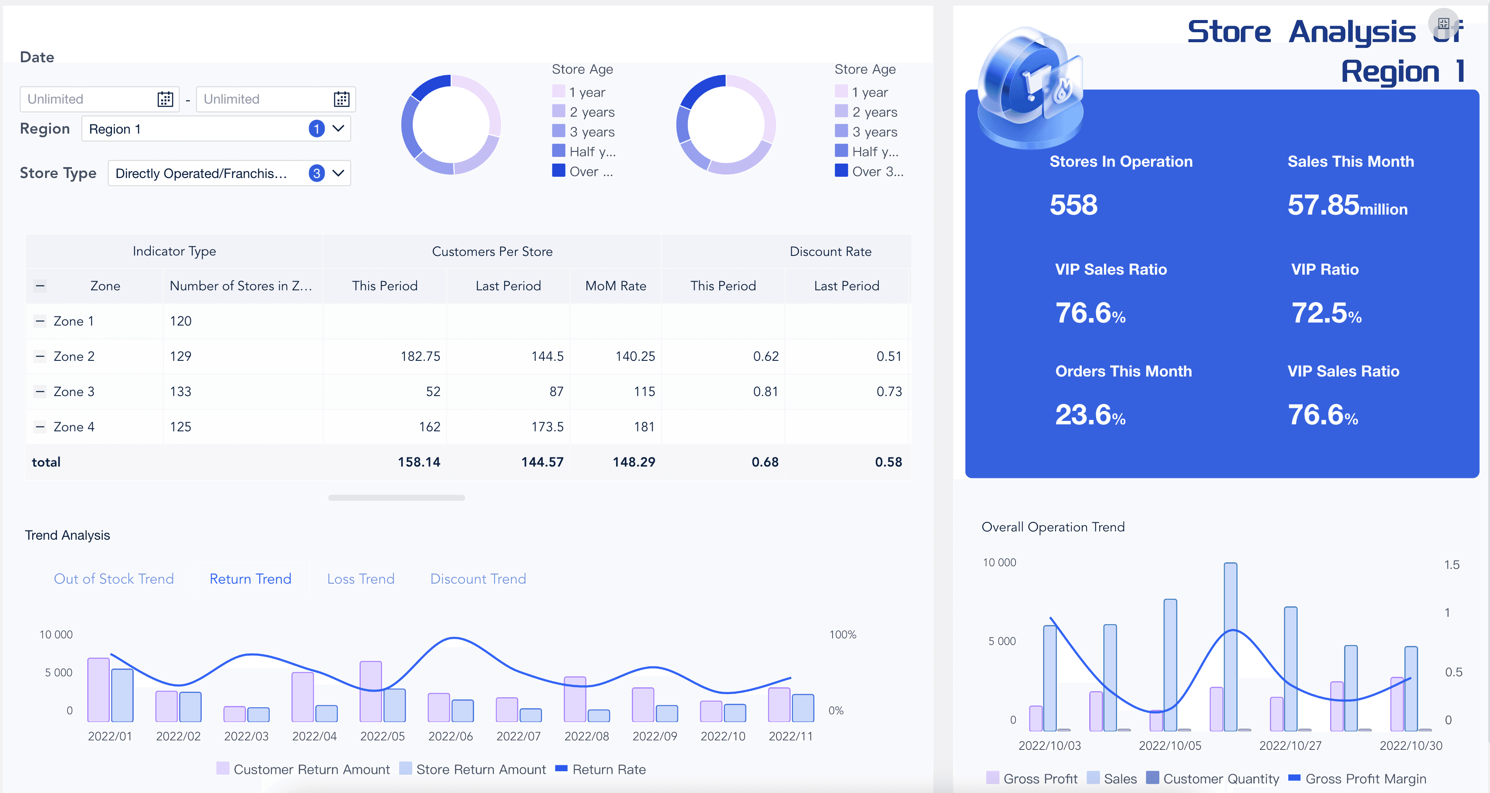Switch to Discount Trend tab
The width and height of the screenshot is (1490, 793).
coord(478,578)
